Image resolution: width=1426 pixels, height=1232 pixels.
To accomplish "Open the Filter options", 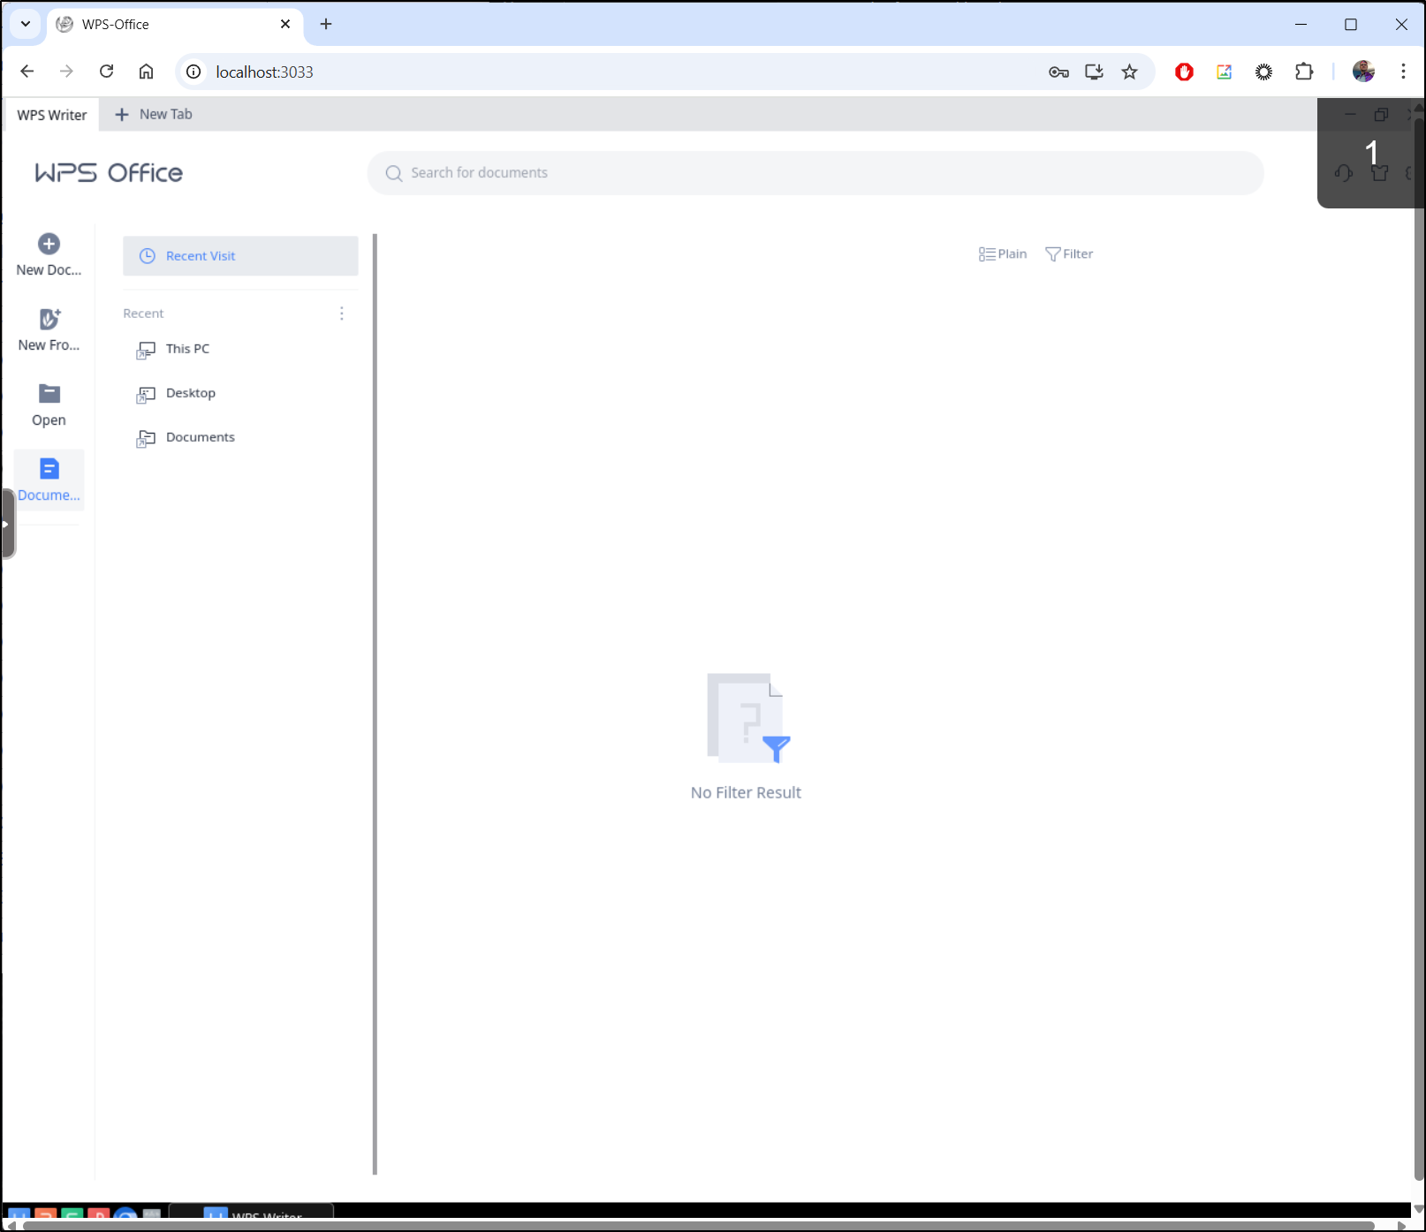I will pyautogui.click(x=1069, y=254).
